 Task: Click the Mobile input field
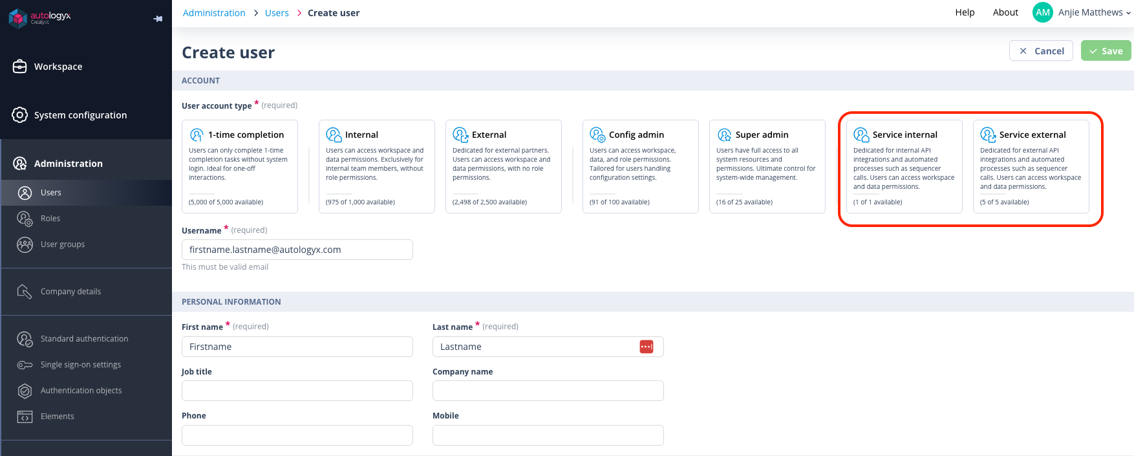click(548, 435)
